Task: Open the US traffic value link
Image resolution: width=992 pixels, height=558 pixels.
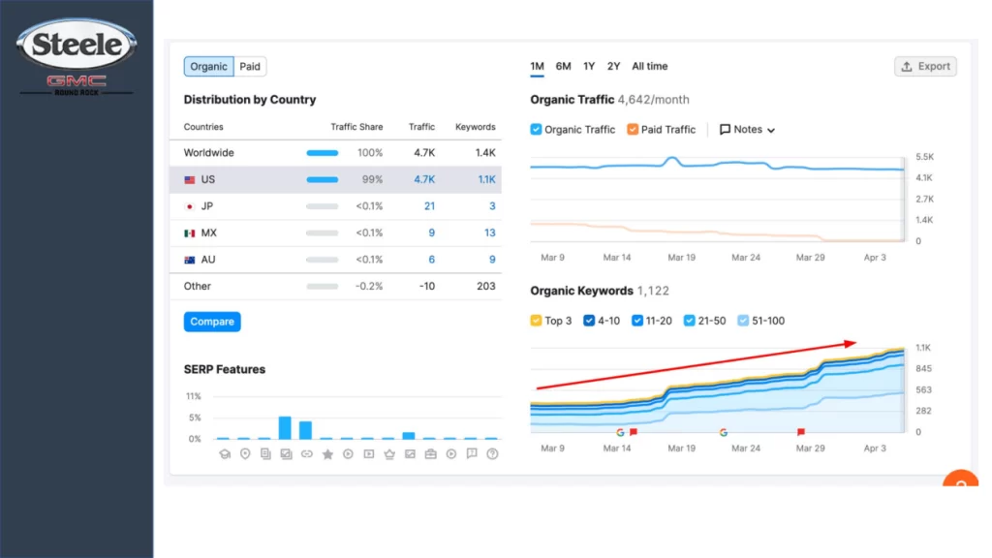Action: pyautogui.click(x=424, y=179)
